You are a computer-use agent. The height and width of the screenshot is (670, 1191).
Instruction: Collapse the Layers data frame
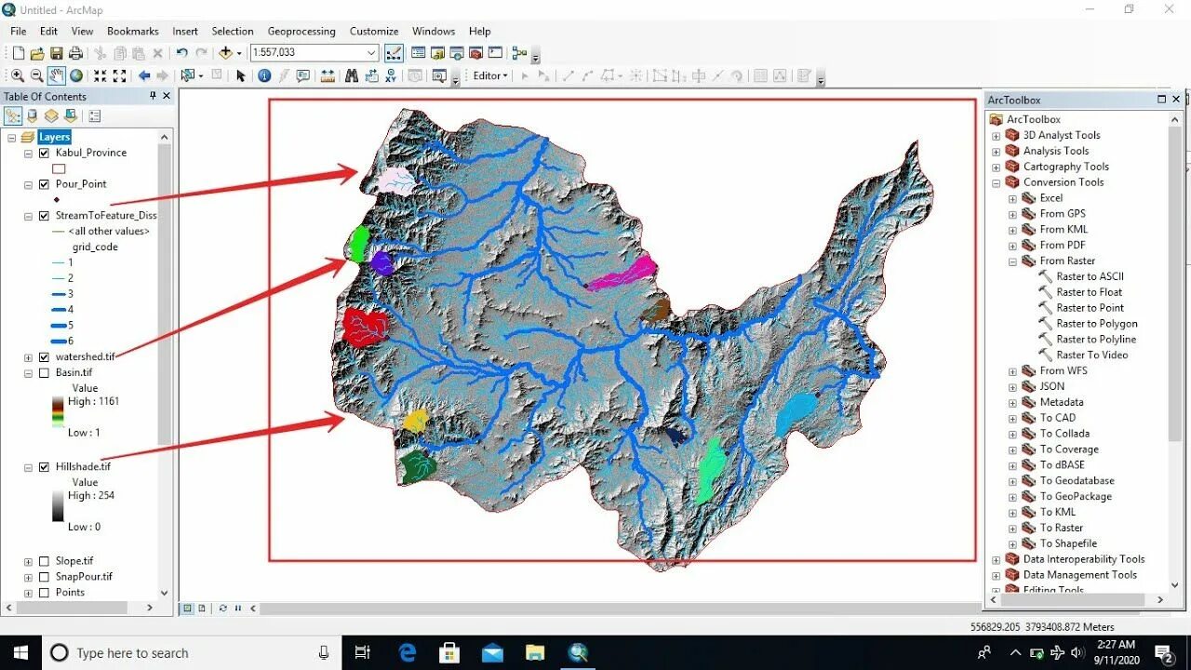coord(12,138)
